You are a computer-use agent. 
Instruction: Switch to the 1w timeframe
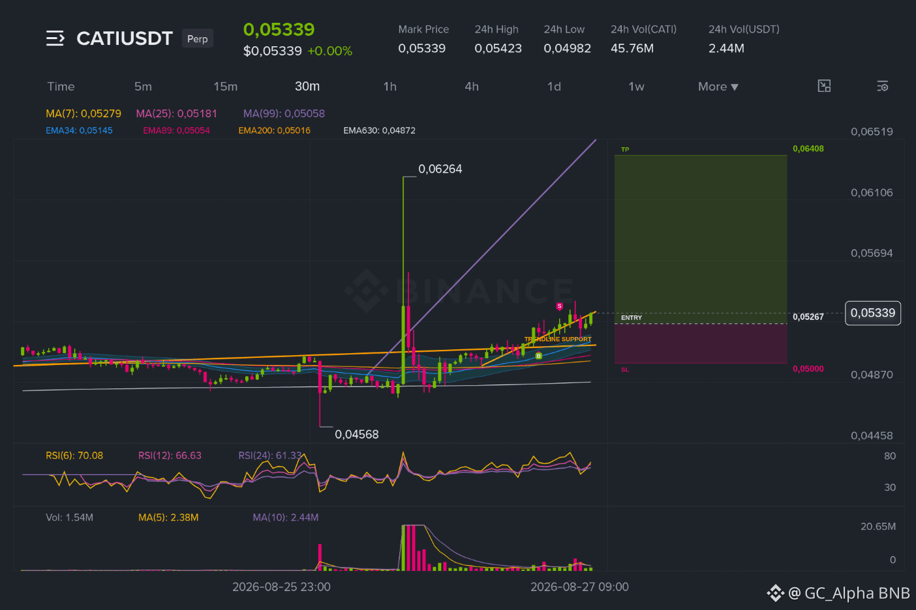pos(636,87)
